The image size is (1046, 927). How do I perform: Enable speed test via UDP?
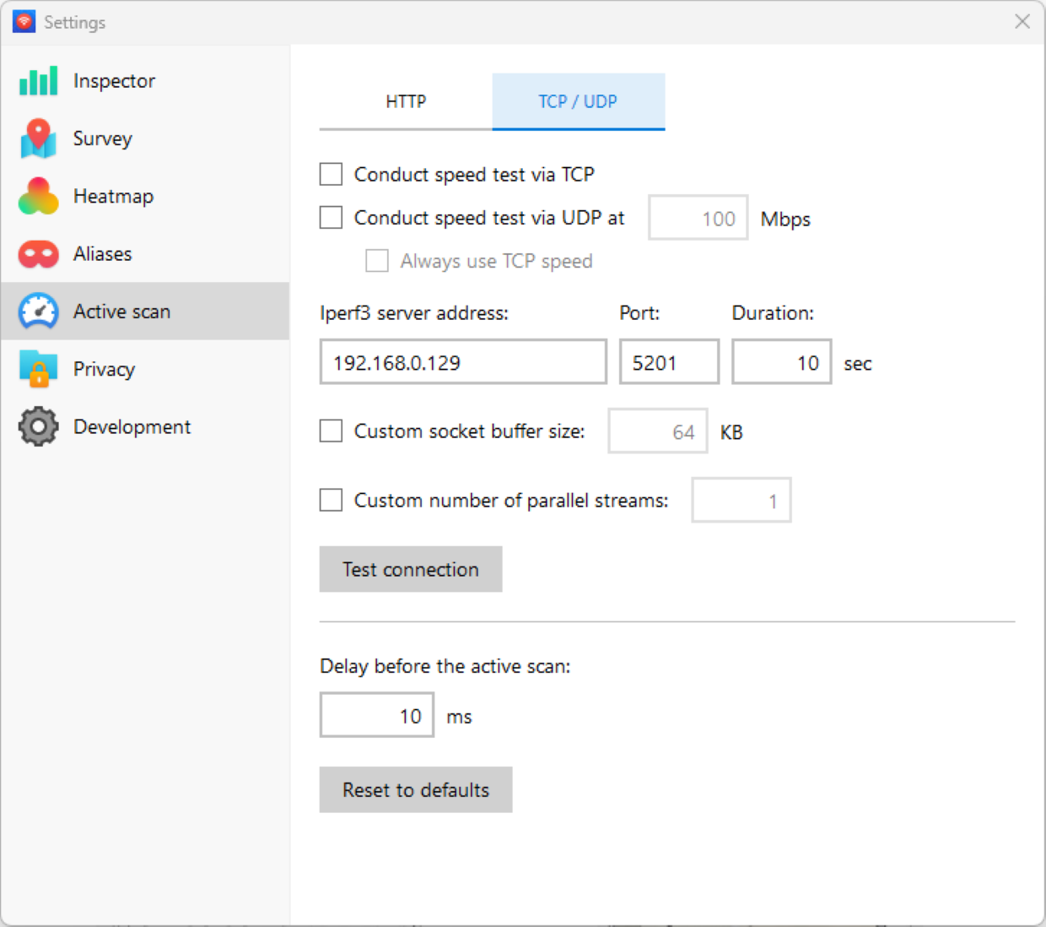click(331, 217)
